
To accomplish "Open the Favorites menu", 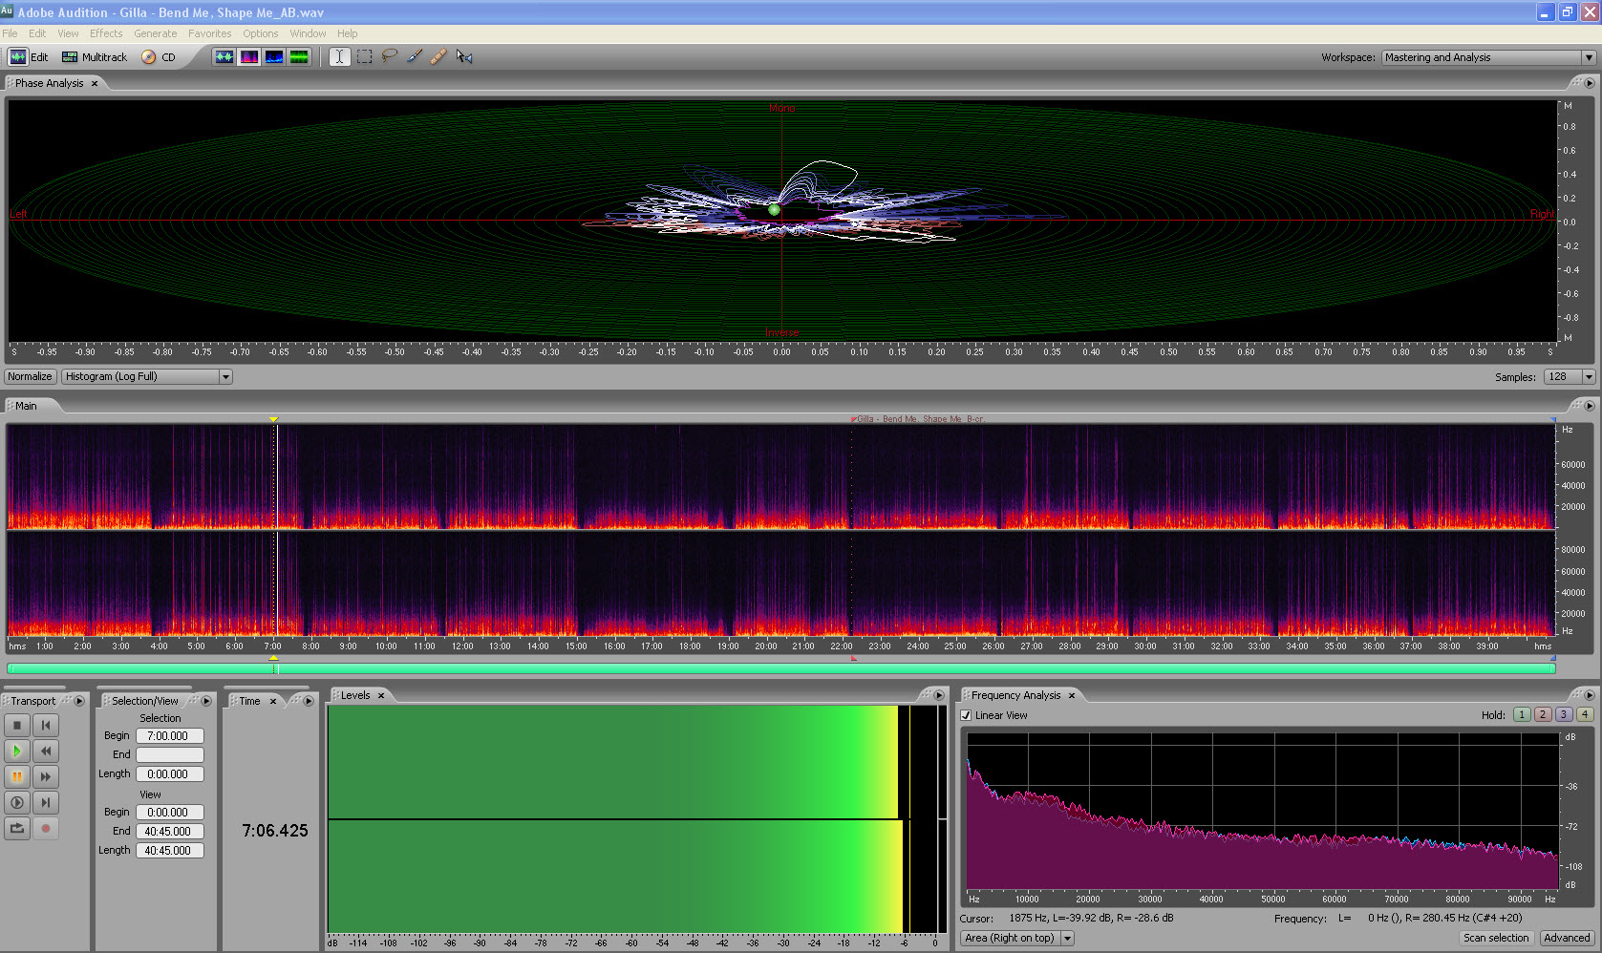I will click(x=209, y=33).
